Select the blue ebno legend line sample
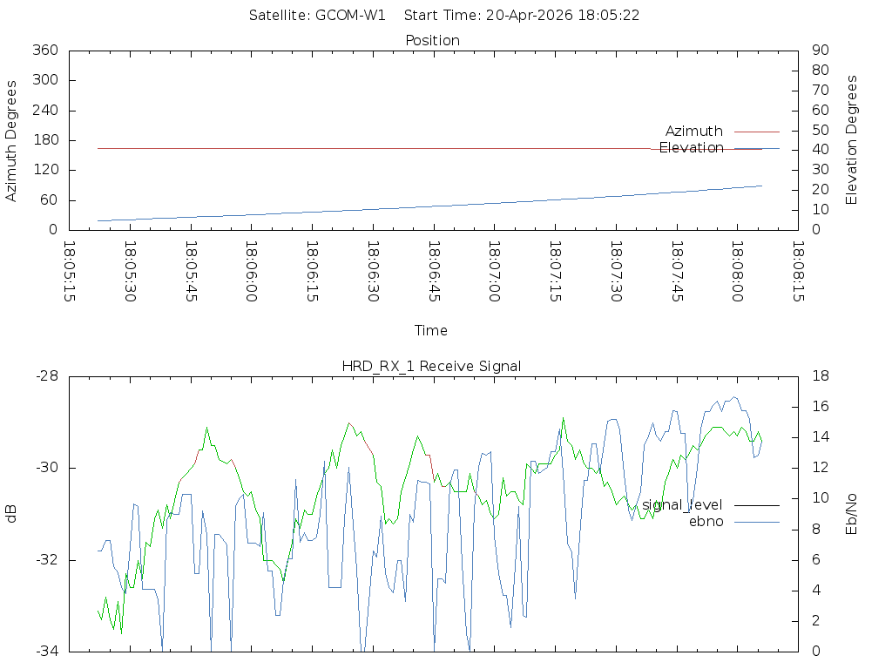 pyautogui.click(x=756, y=522)
